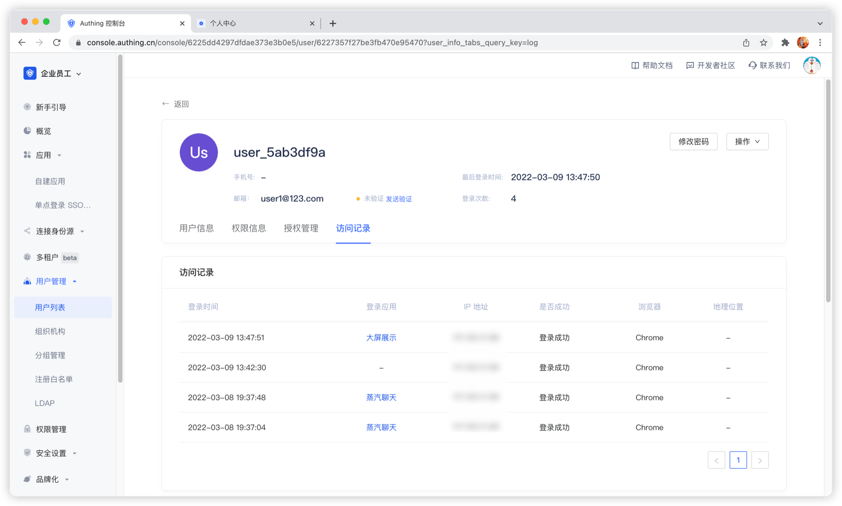Go to next page in pagination
The width and height of the screenshot is (842, 506).
(x=760, y=460)
